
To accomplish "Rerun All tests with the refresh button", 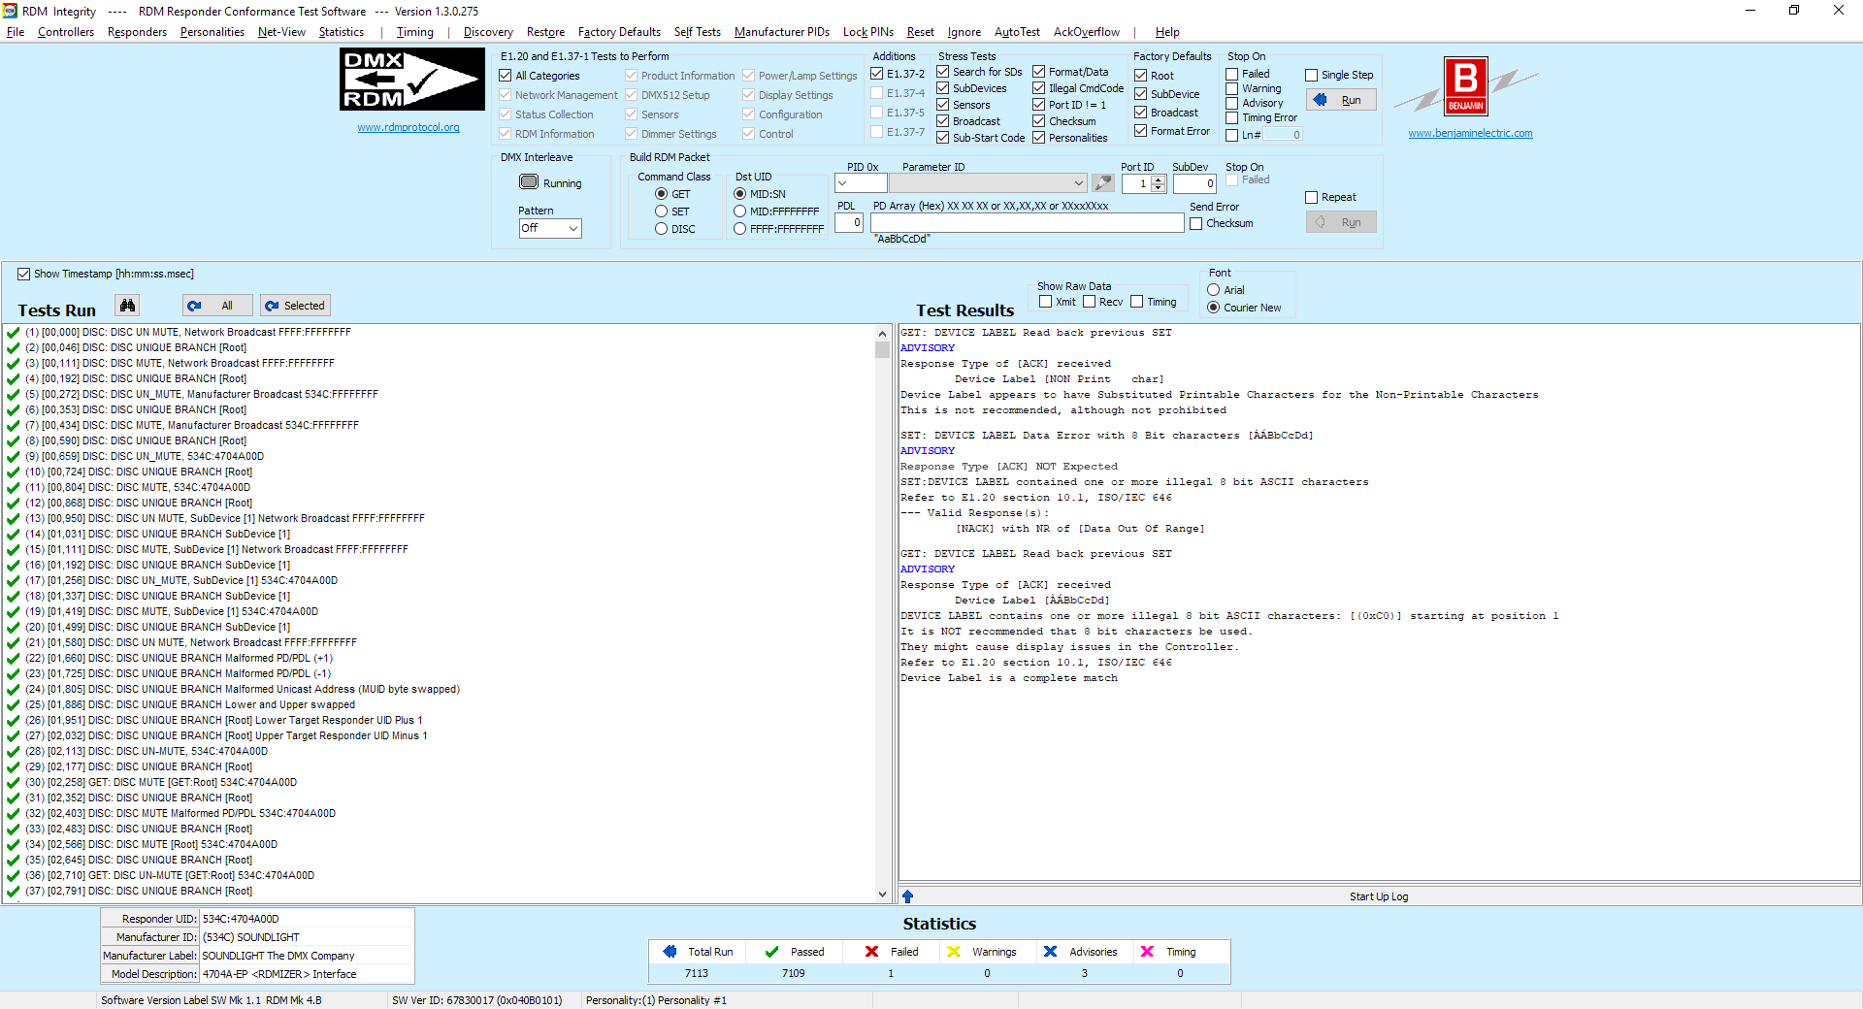I will click(x=217, y=306).
